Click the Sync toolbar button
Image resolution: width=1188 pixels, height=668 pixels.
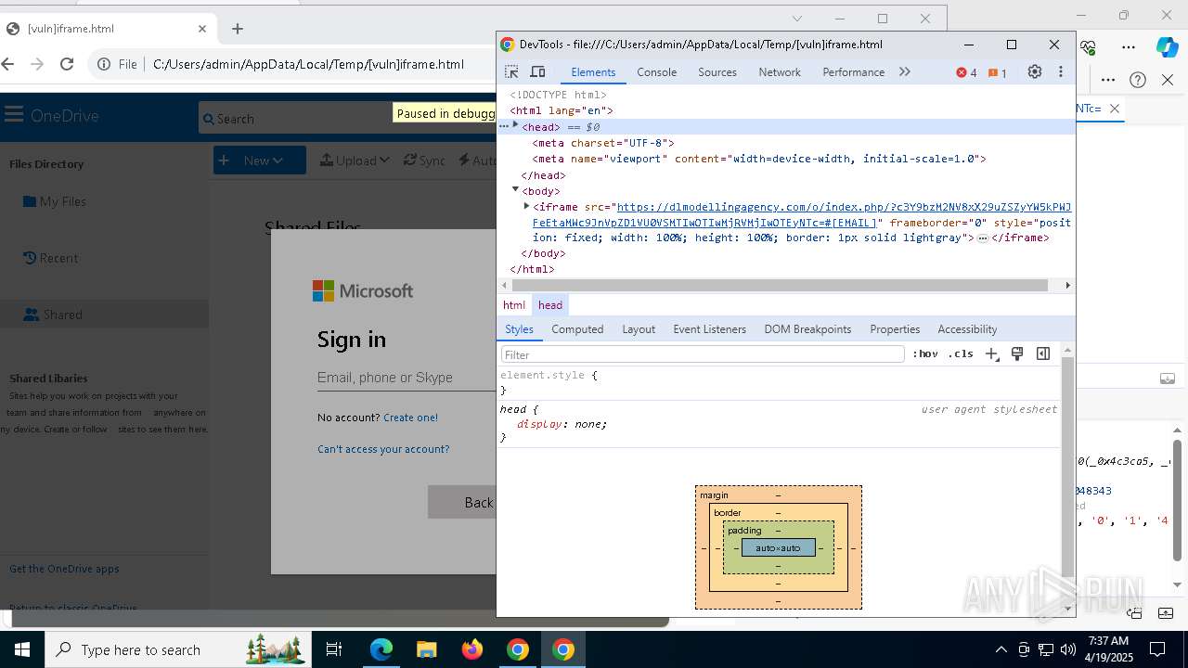[424, 161]
